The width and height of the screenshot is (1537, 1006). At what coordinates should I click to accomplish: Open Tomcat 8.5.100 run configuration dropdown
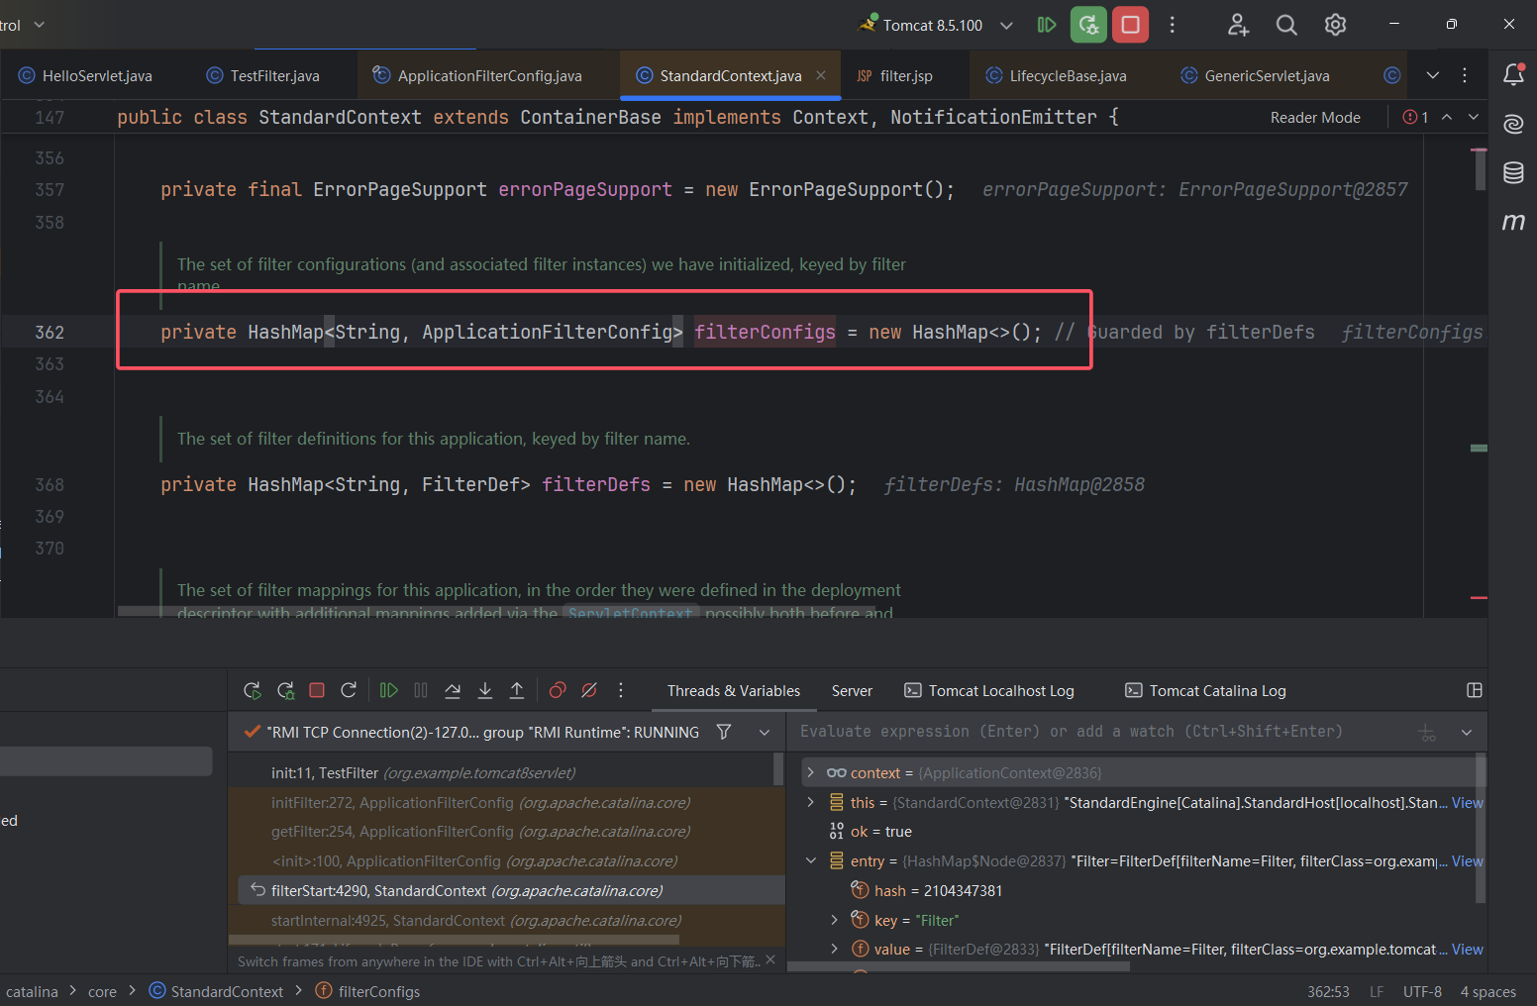click(x=936, y=25)
